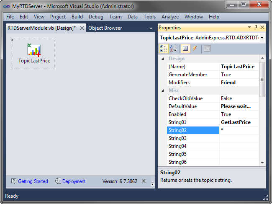This screenshot has height=204, width=272.
Task: Switch Properties to Categorized view
Action: pyautogui.click(x=164, y=49)
